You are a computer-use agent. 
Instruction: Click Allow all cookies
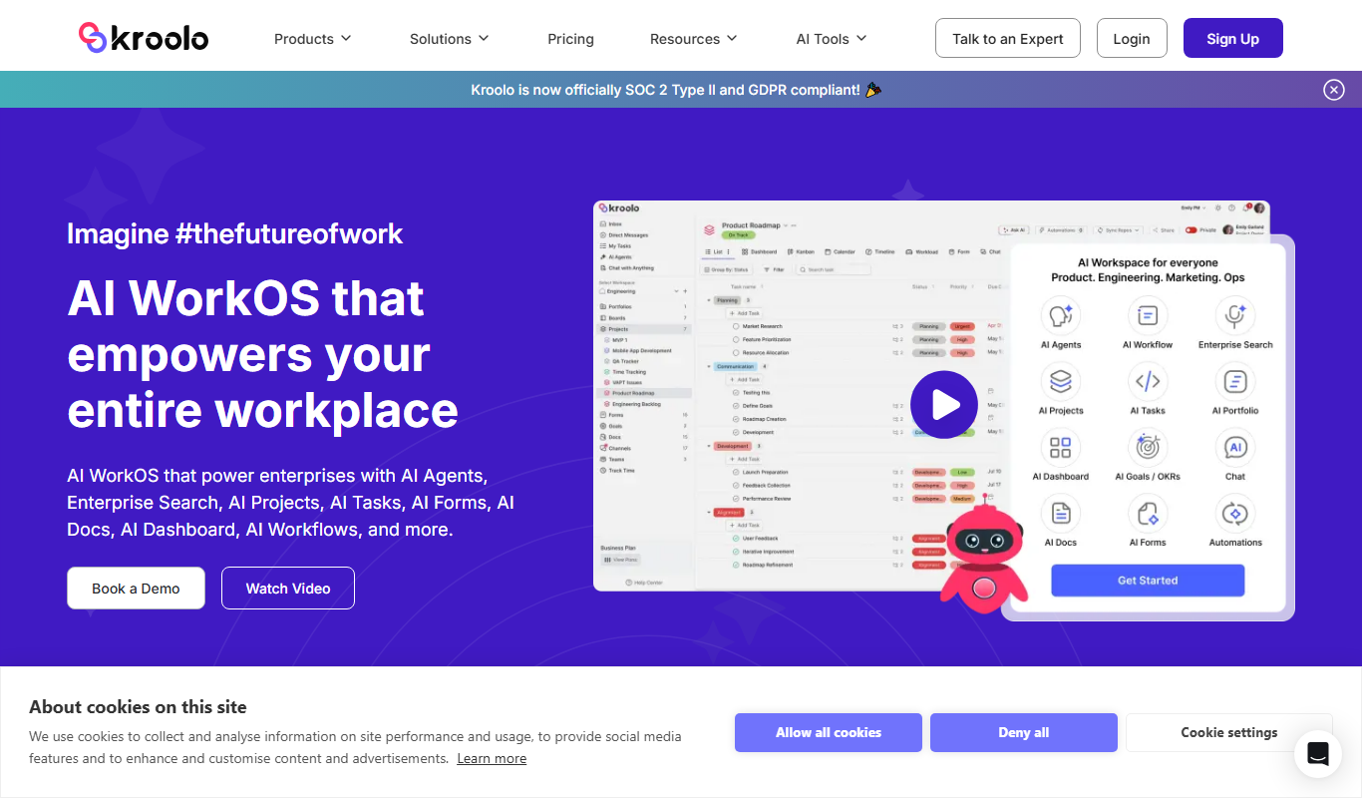pyautogui.click(x=829, y=732)
